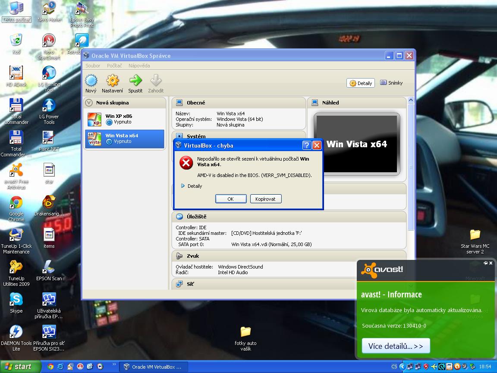Expand hidden system tray icons arrow
This screenshot has width=497, height=373.
[403, 367]
